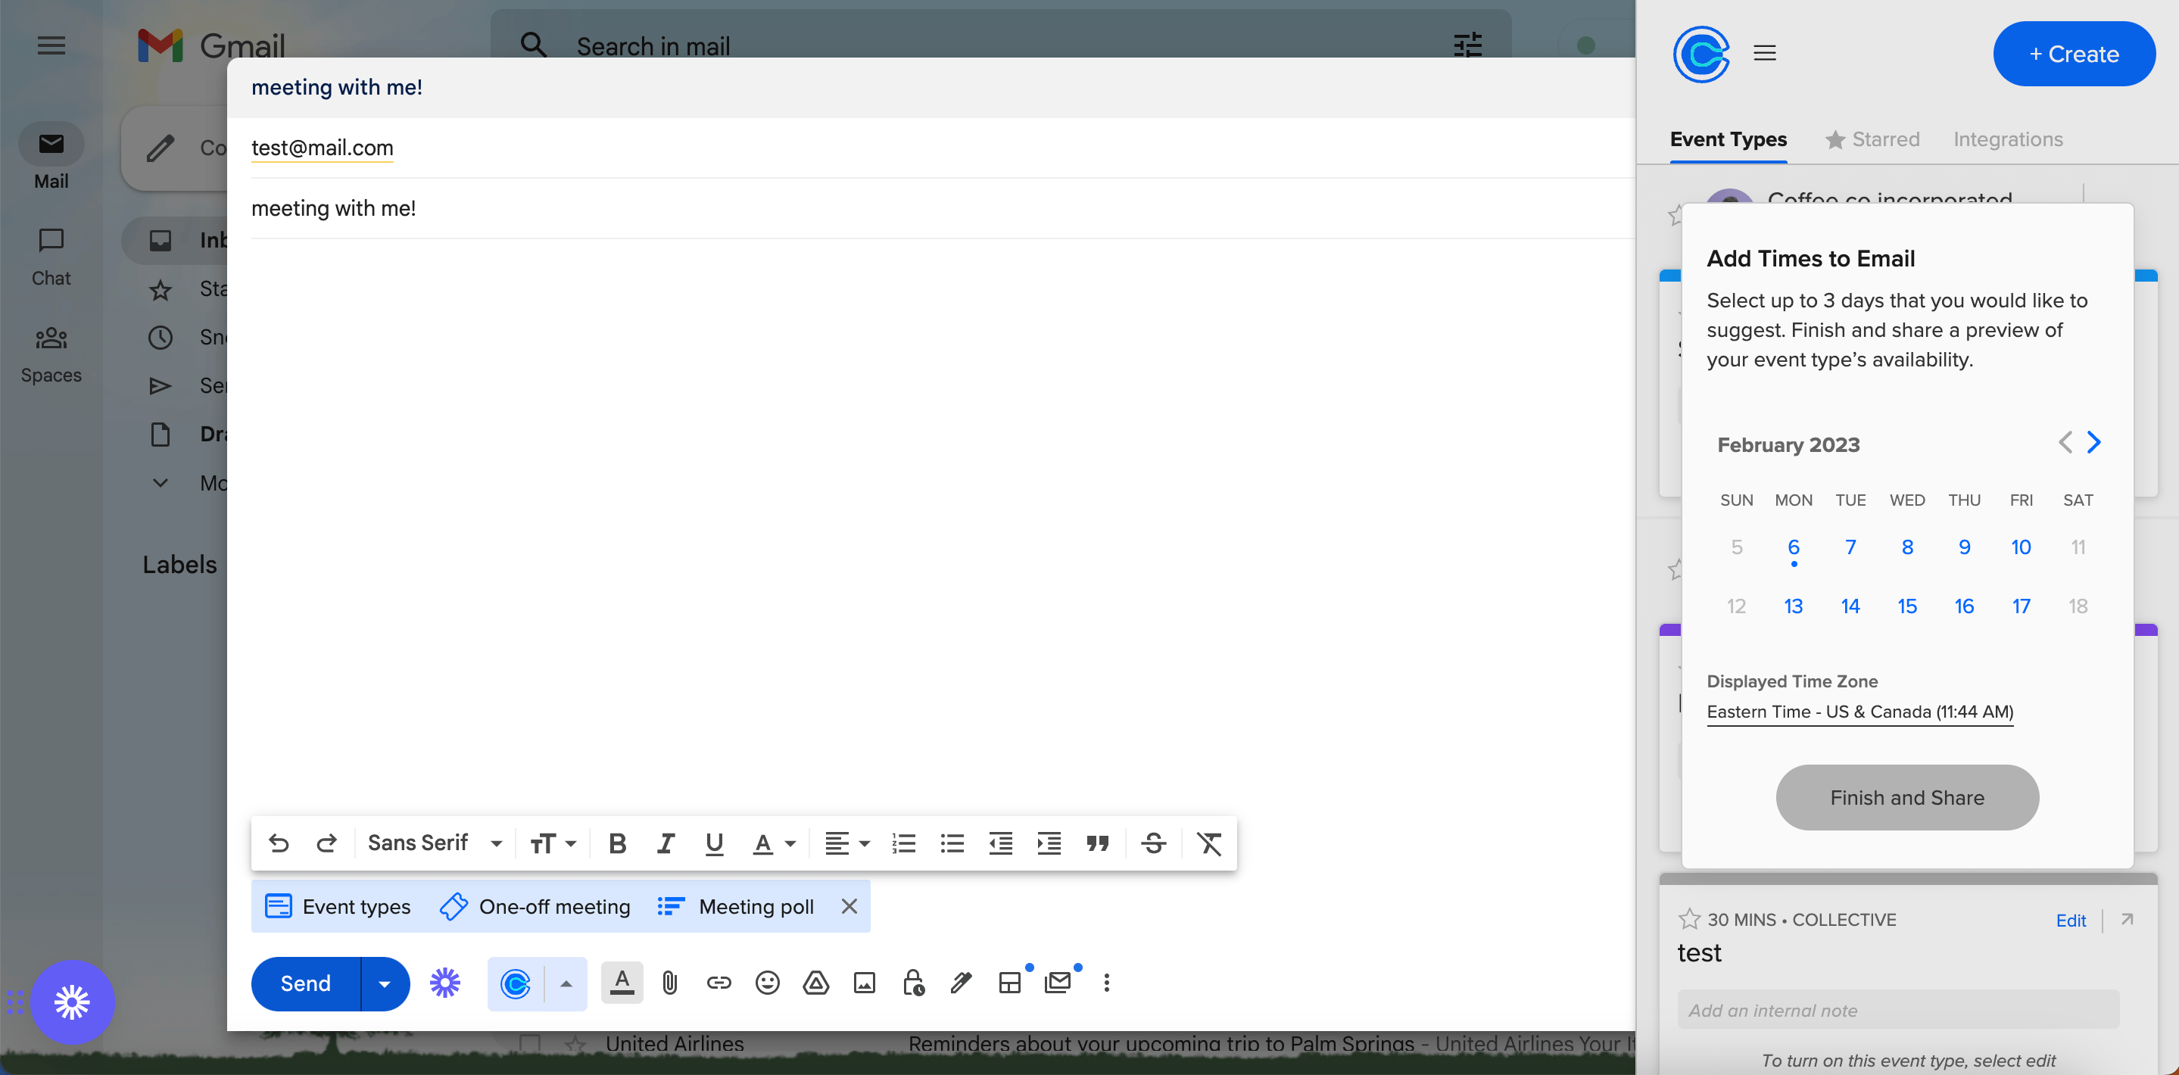Go to next month in calendar
The height and width of the screenshot is (1075, 2179).
point(2093,441)
